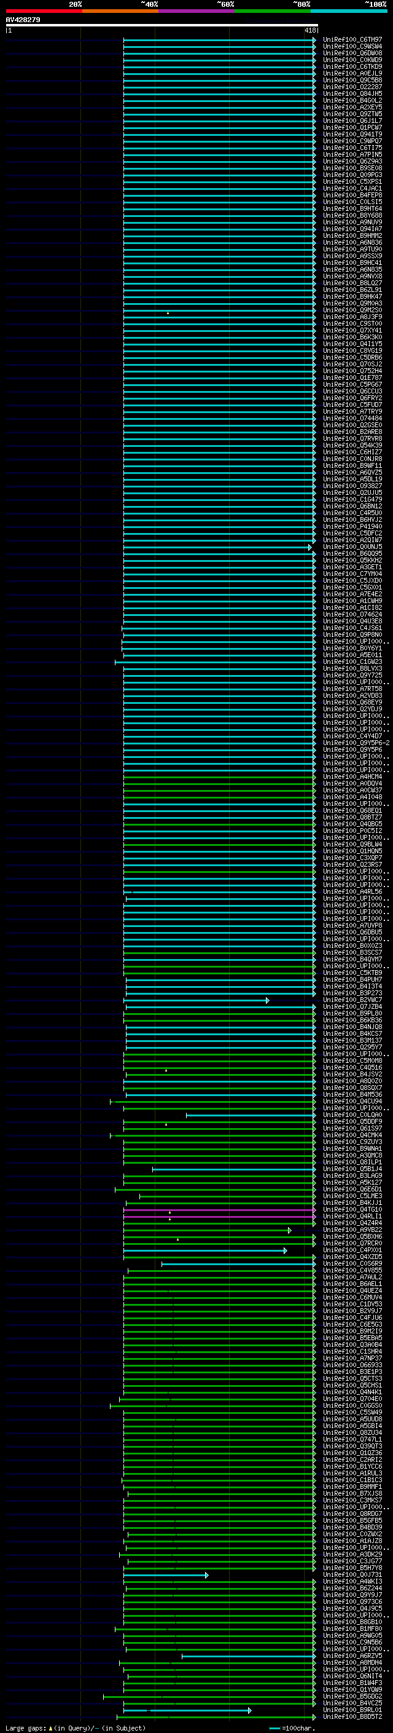Select hit label UniRef100_C9N5B6
Screen dimensions: 393x1733
pyautogui.click(x=352, y=1642)
